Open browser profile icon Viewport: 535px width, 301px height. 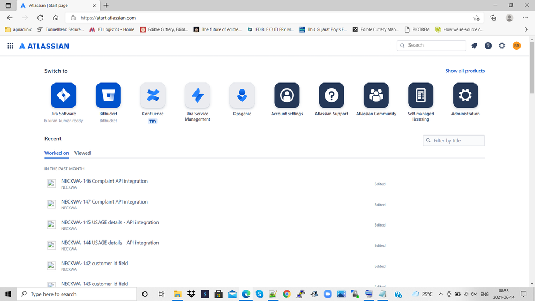coord(509,18)
